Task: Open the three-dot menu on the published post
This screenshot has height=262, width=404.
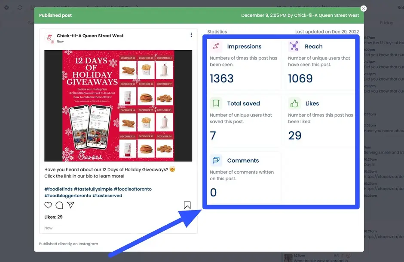Action: 191,35
